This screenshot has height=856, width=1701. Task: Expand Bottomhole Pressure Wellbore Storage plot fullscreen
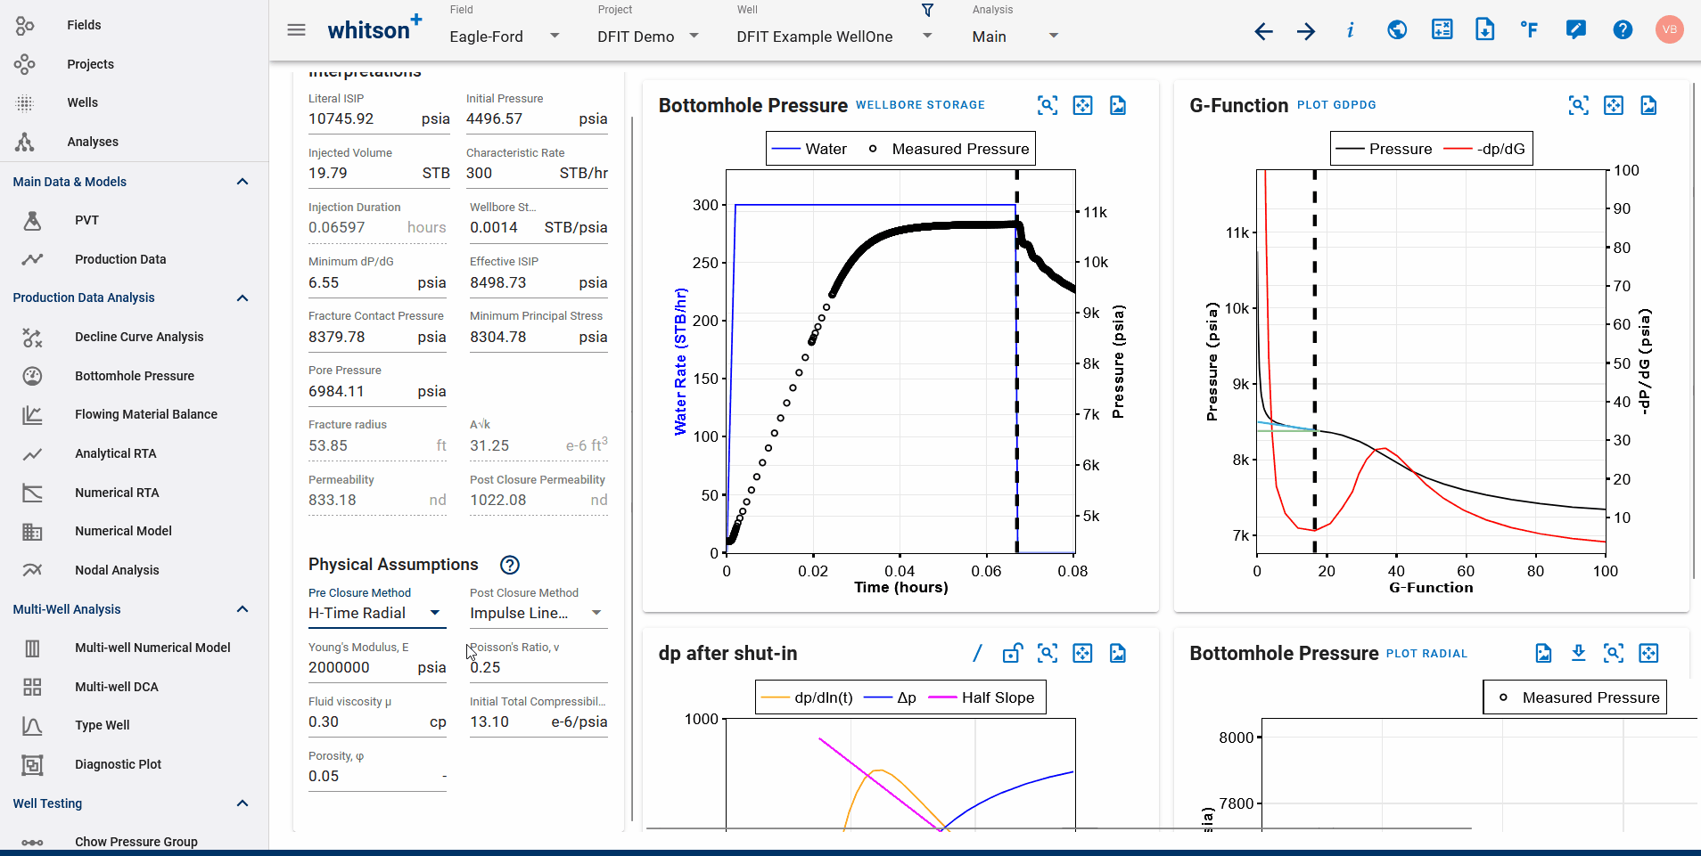(1082, 106)
